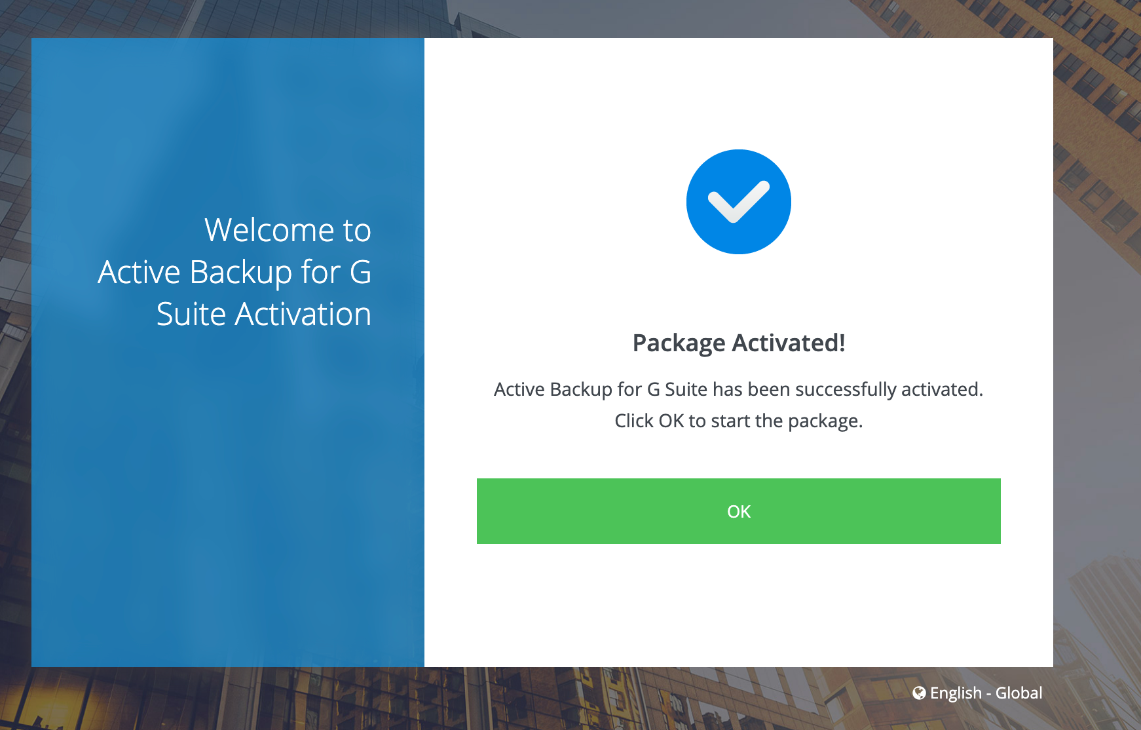Click the green OK button
This screenshot has width=1141, height=730.
[x=738, y=511]
